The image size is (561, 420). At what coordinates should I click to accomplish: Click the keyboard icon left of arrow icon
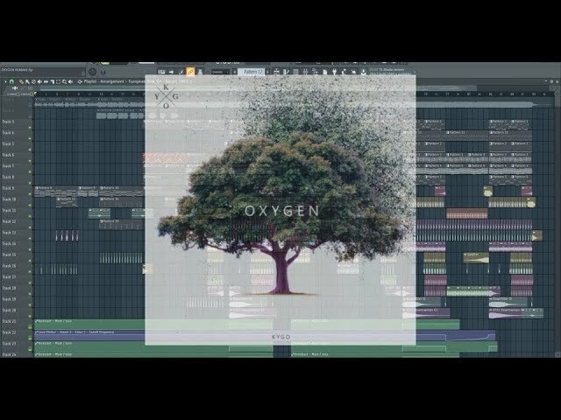click(161, 72)
